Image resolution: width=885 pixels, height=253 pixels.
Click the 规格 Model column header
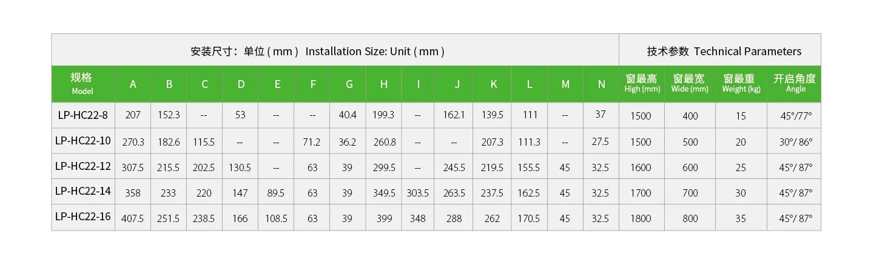point(82,84)
